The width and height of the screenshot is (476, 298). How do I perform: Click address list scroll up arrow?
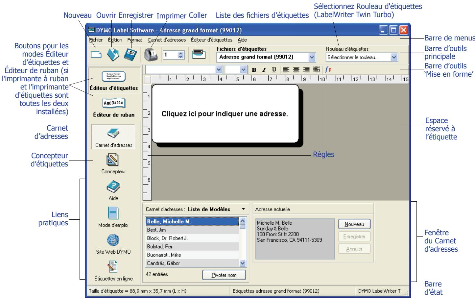(x=243, y=221)
